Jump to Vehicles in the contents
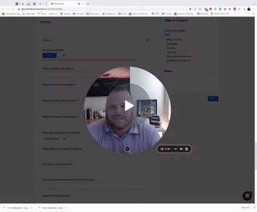This screenshot has height=212, width=257. (172, 52)
